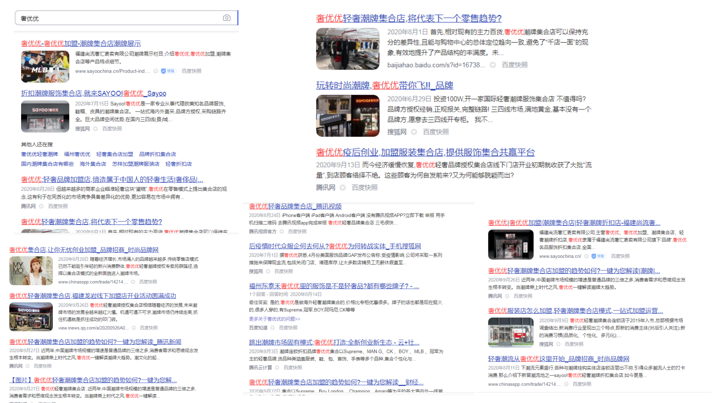Open 百度快照 under the 2020年9月13日 snippet
Screen dimensions: 717x403
pos(365,187)
